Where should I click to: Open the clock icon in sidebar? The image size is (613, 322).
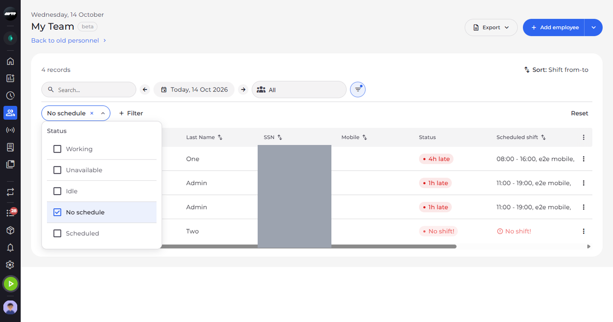[10, 96]
